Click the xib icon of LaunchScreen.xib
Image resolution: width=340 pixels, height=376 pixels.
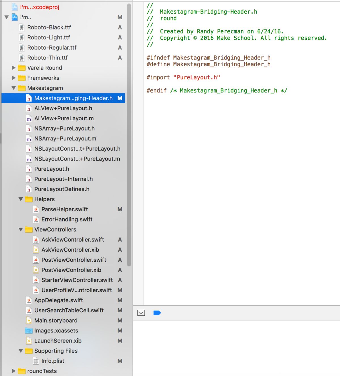coord(29,341)
